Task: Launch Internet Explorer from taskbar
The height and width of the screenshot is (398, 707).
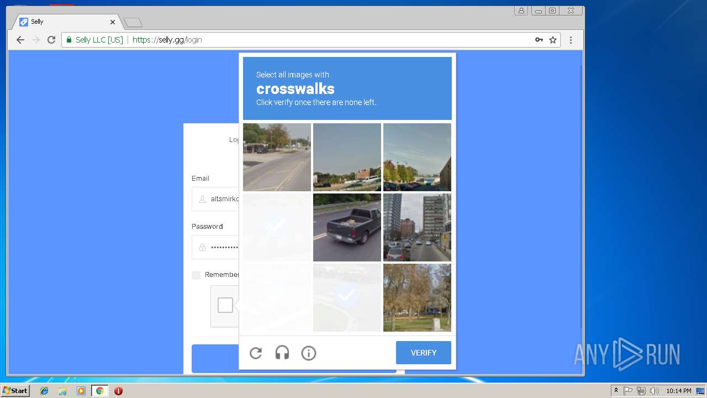Action: point(44,391)
